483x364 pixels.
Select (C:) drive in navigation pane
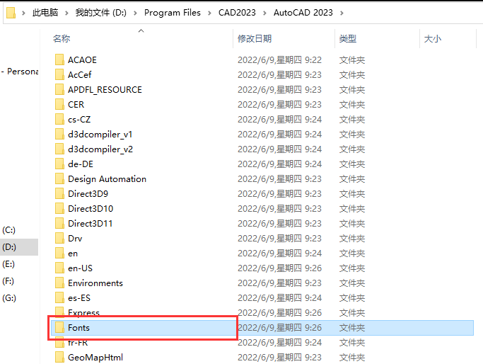coord(9,230)
